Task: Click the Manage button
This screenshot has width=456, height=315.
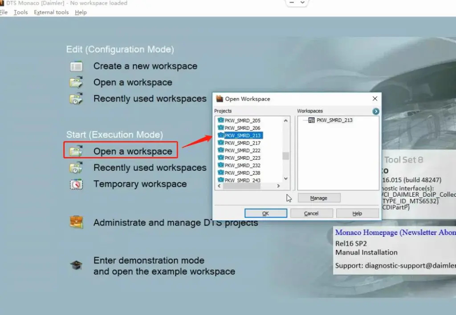Action: [x=319, y=198]
